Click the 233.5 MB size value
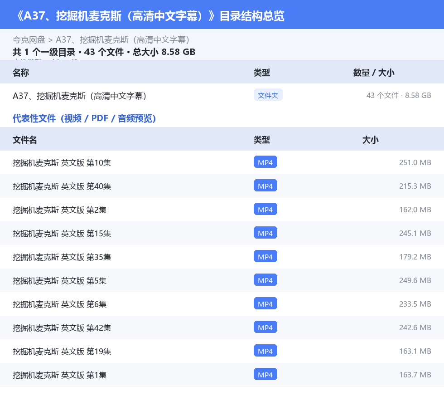 point(415,304)
